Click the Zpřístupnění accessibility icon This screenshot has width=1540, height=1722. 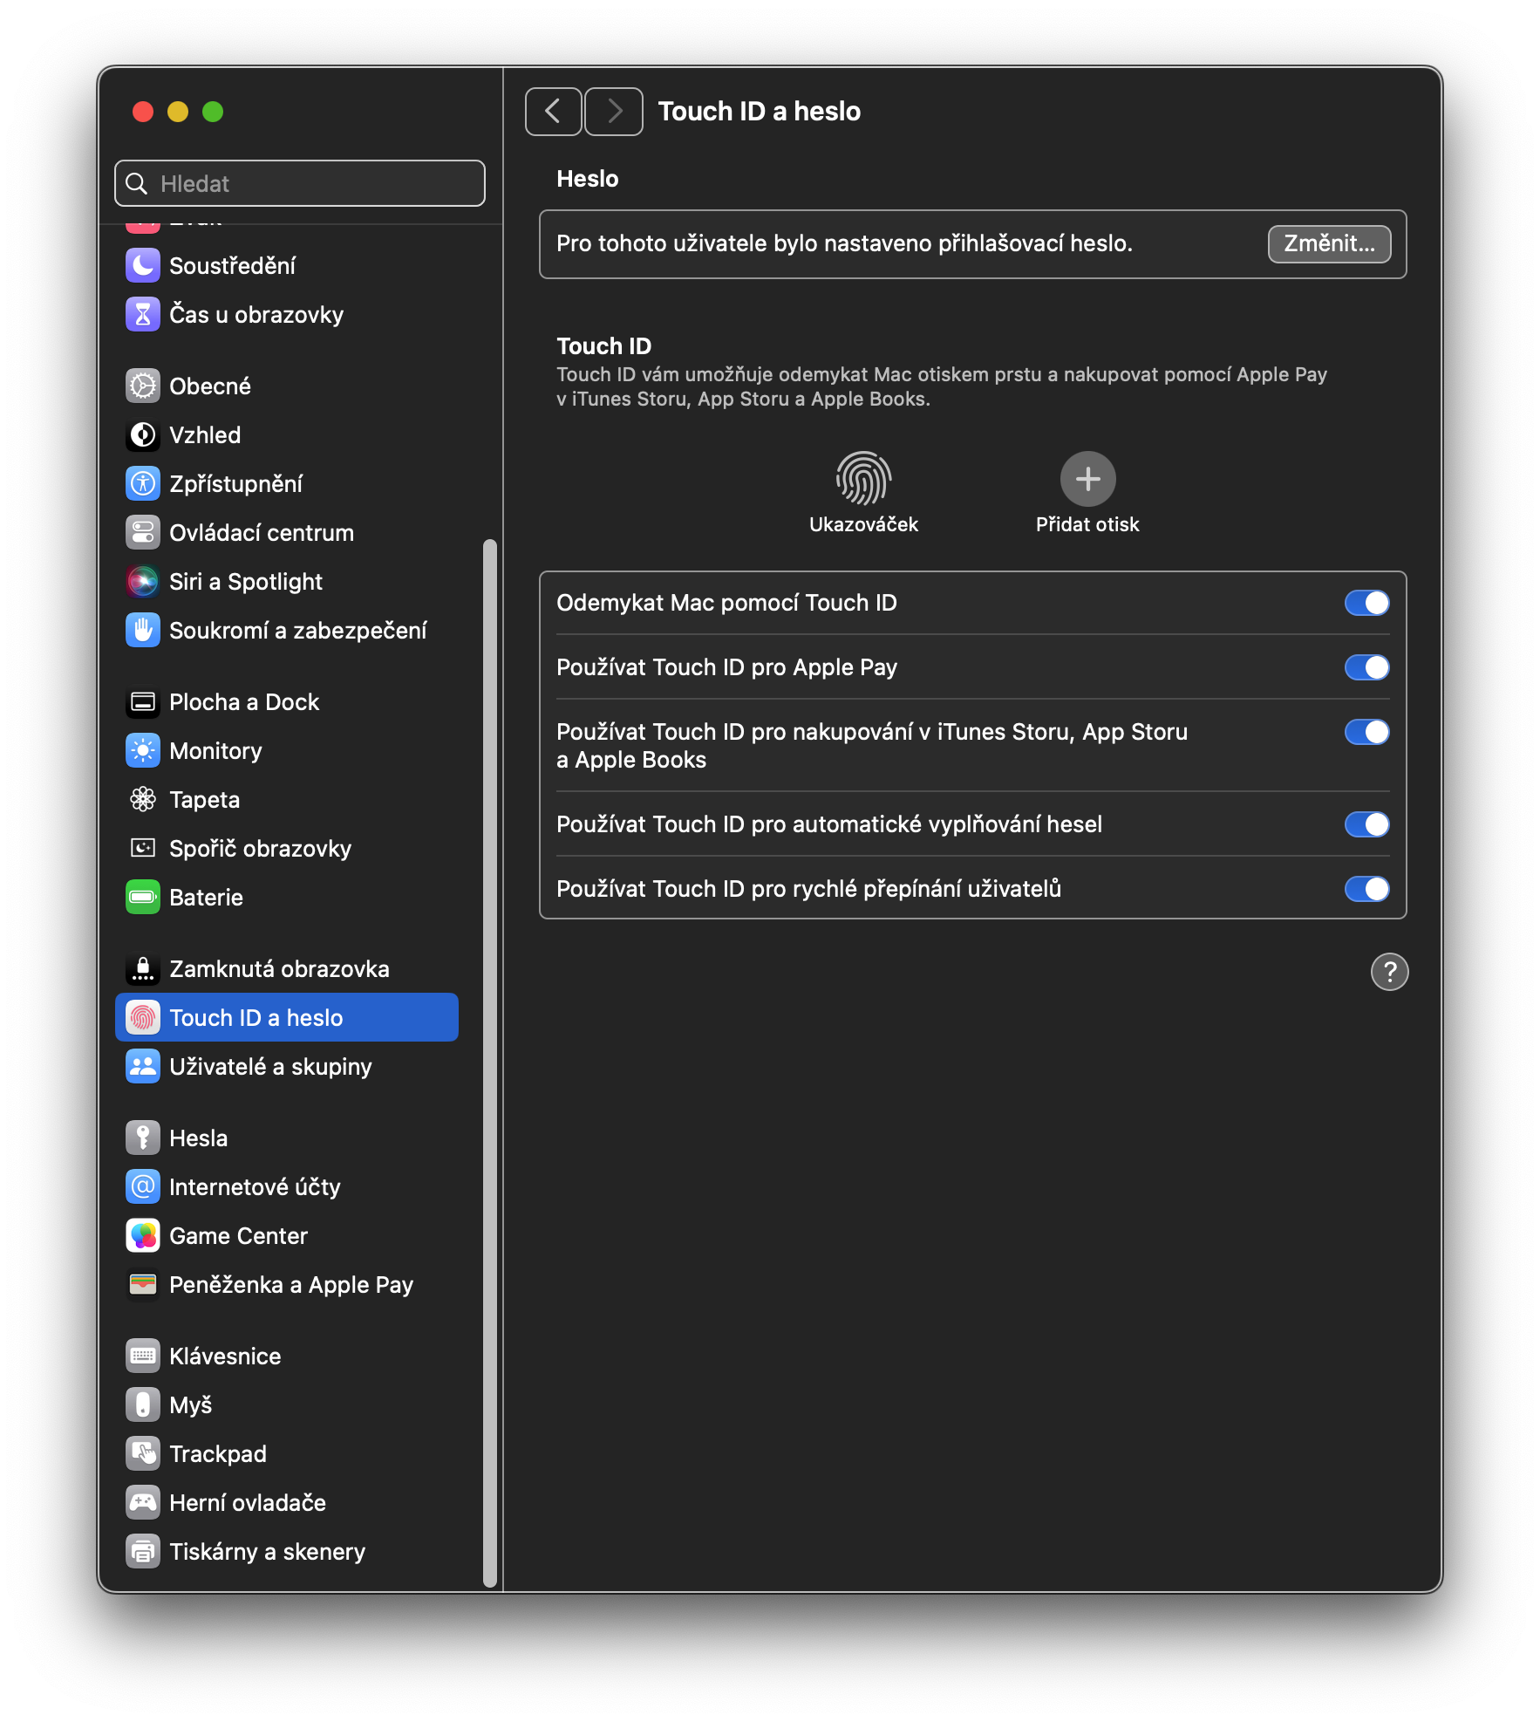(143, 483)
